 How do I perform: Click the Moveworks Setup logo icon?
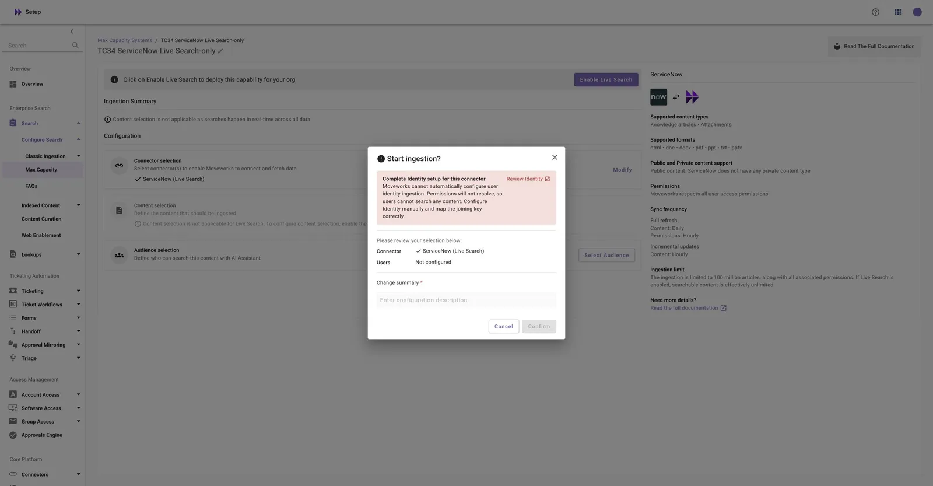click(17, 12)
